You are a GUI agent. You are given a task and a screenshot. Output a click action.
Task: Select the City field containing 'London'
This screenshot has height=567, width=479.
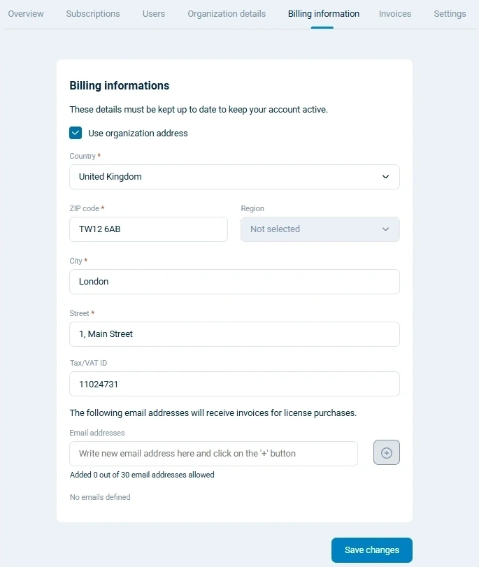[234, 282]
